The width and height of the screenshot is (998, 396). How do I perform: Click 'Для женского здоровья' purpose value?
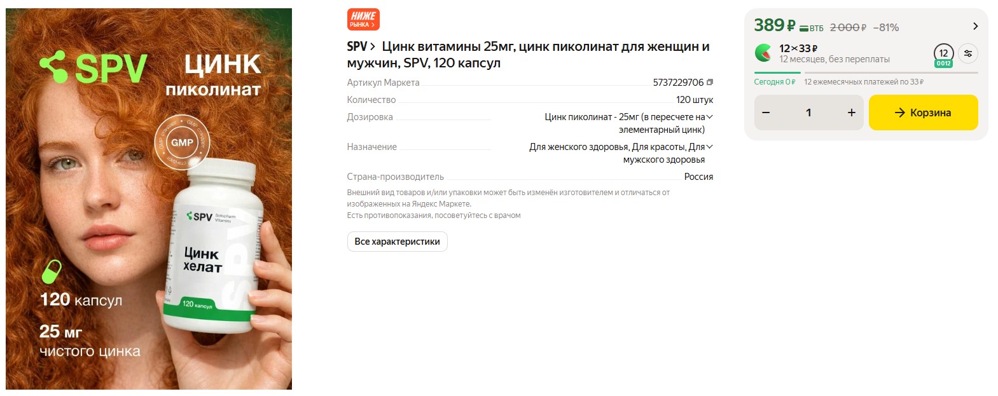(579, 147)
